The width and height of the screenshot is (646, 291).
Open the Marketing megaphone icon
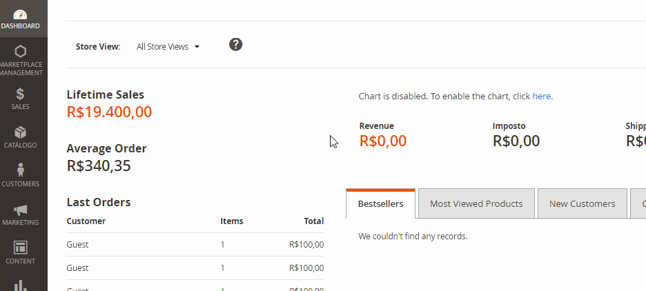tap(20, 210)
